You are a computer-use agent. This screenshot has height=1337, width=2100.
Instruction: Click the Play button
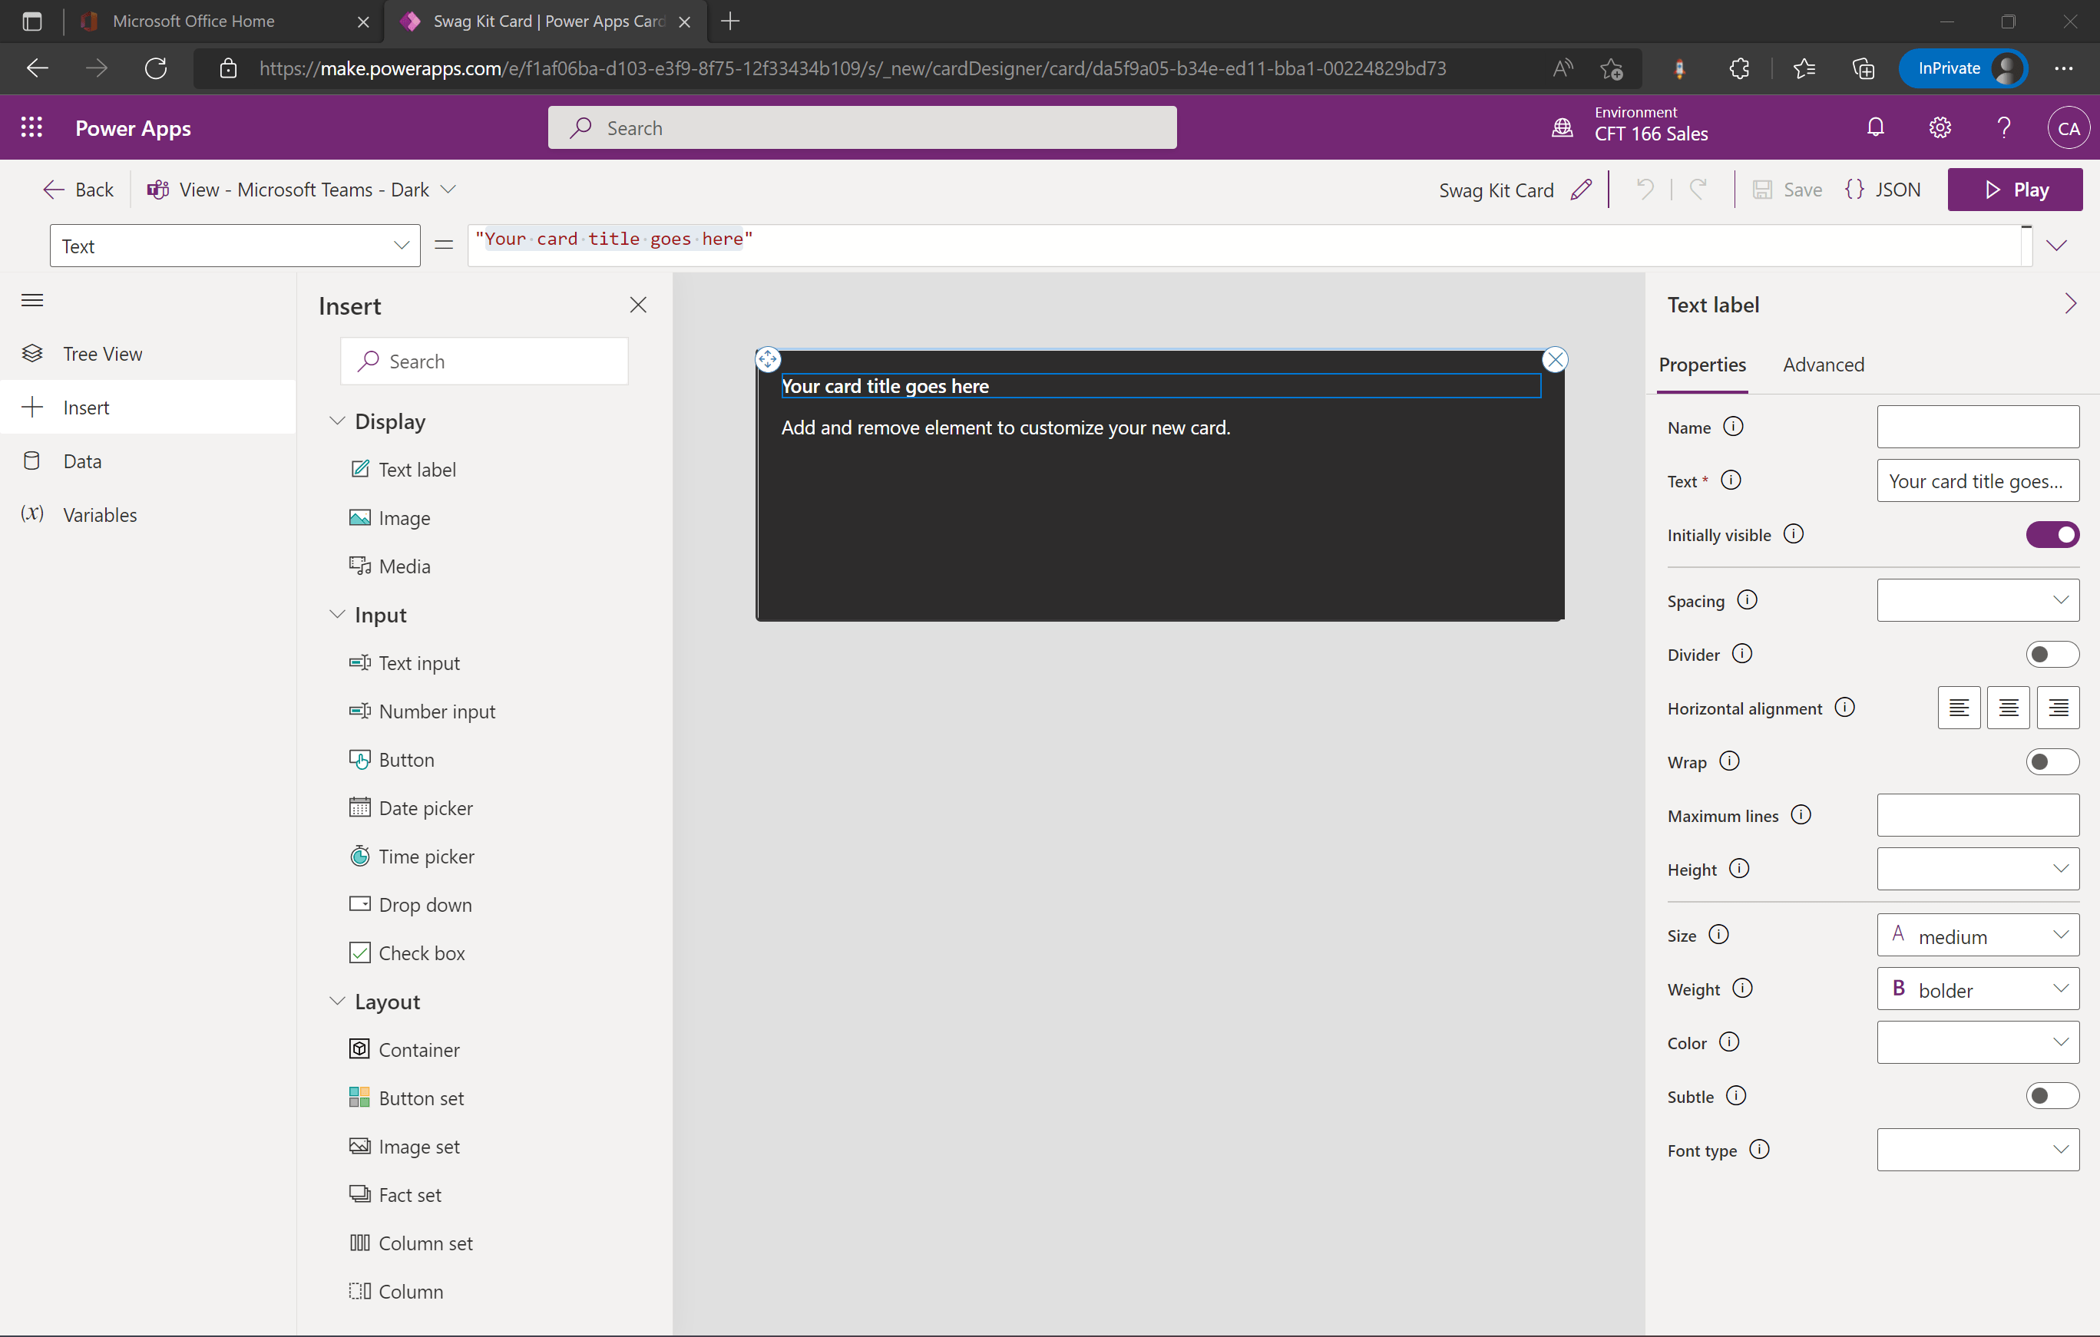point(2016,189)
